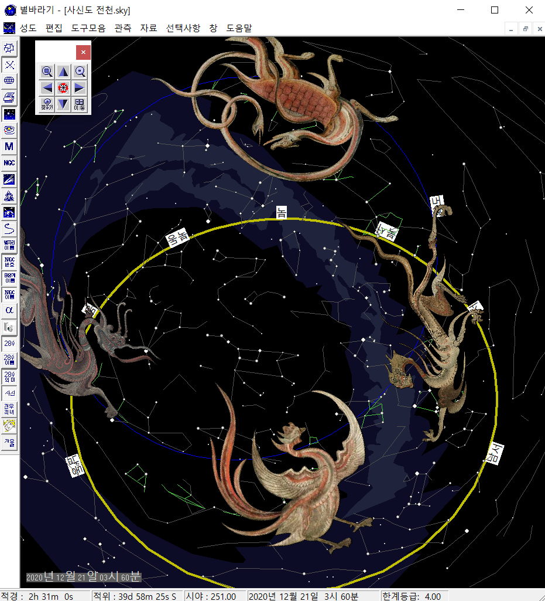Image resolution: width=545 pixels, height=601 pixels.
Task: Toggle the 'NGC 번호' number labels button
Action: click(9, 262)
